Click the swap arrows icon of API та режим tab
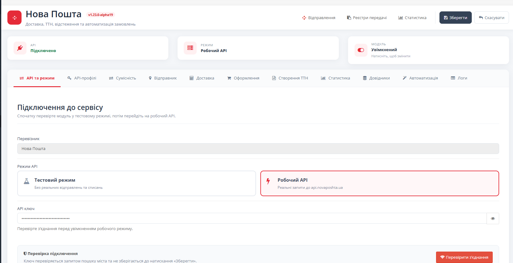Image resolution: width=513 pixels, height=263 pixels. pyautogui.click(x=22, y=78)
